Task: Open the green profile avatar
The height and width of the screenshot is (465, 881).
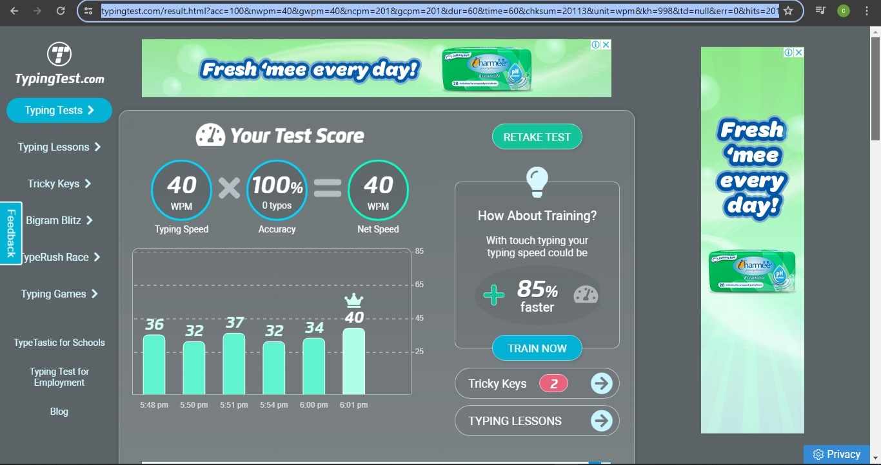Action: point(843,11)
